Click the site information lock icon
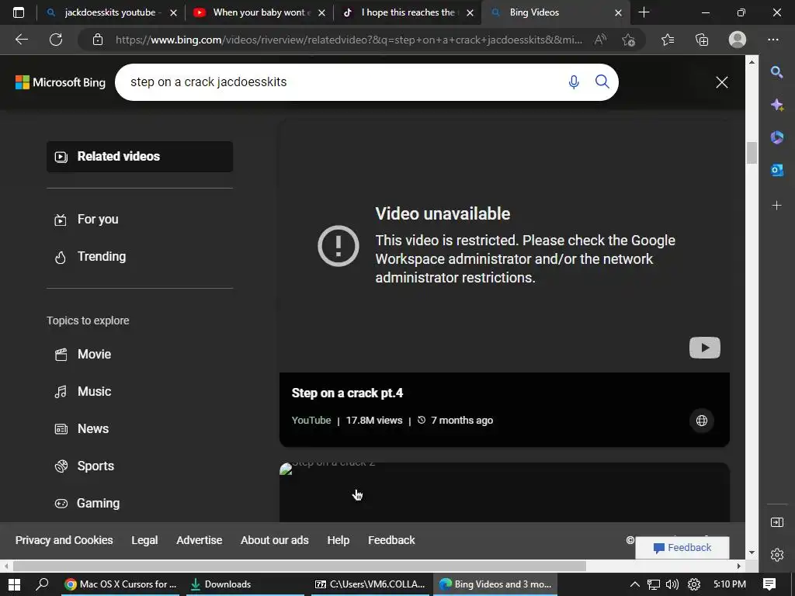Screen dimensions: 795x596 tap(98, 40)
